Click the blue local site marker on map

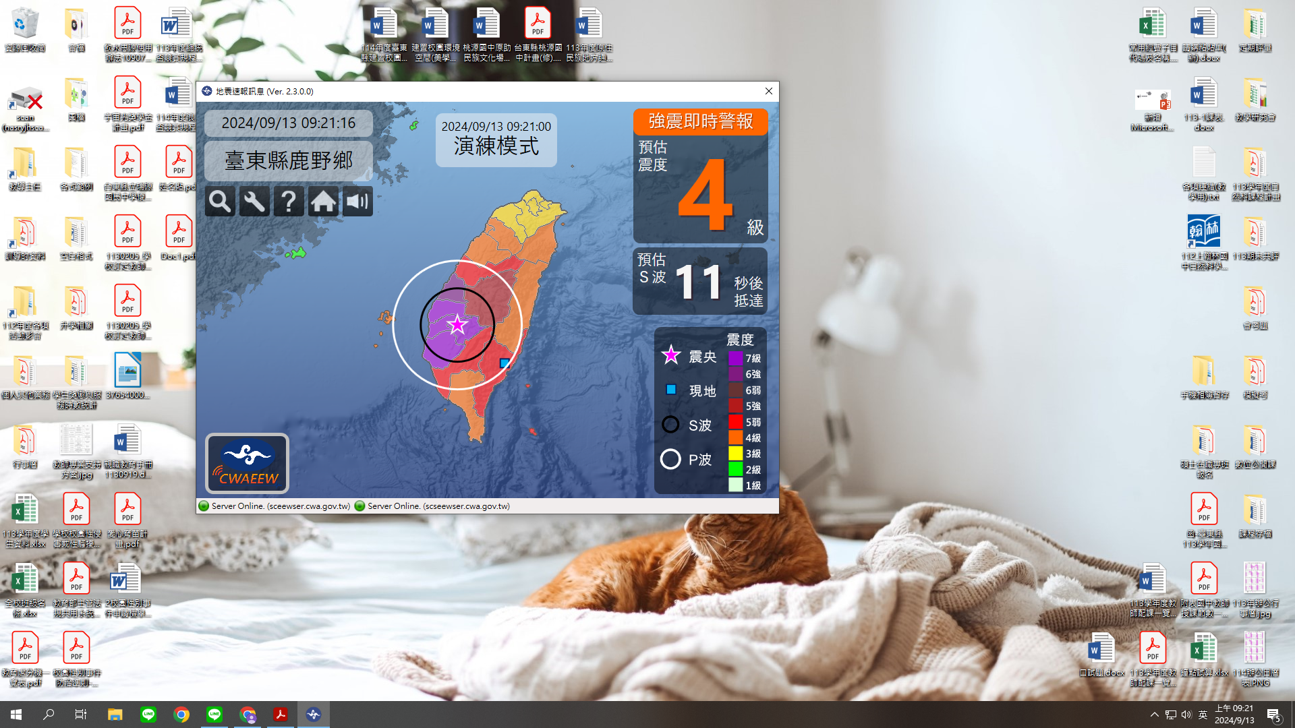[x=504, y=363]
